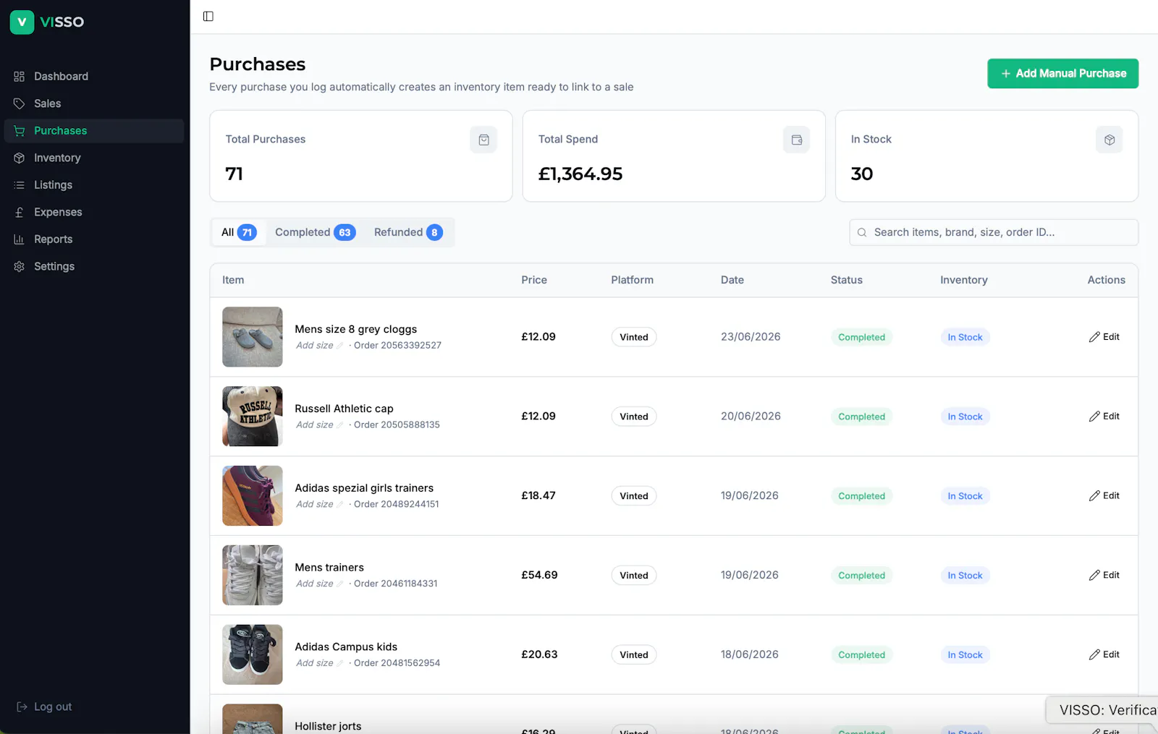Open the Adidas spezial trainers thumbnail
1158x734 pixels.
[x=253, y=495]
